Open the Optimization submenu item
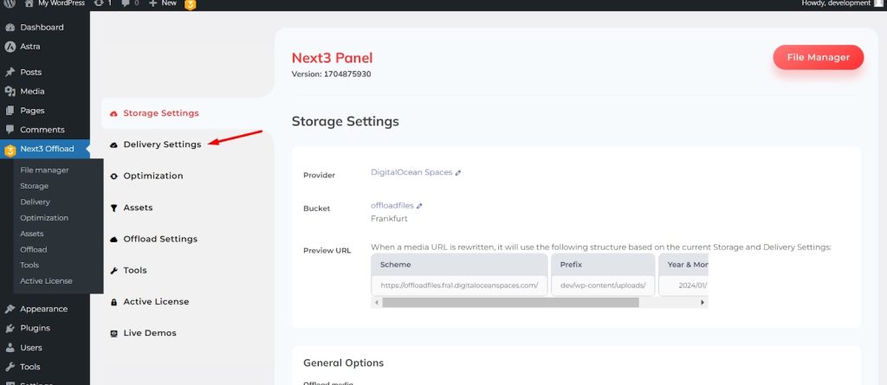This screenshot has width=887, height=385. [x=44, y=218]
